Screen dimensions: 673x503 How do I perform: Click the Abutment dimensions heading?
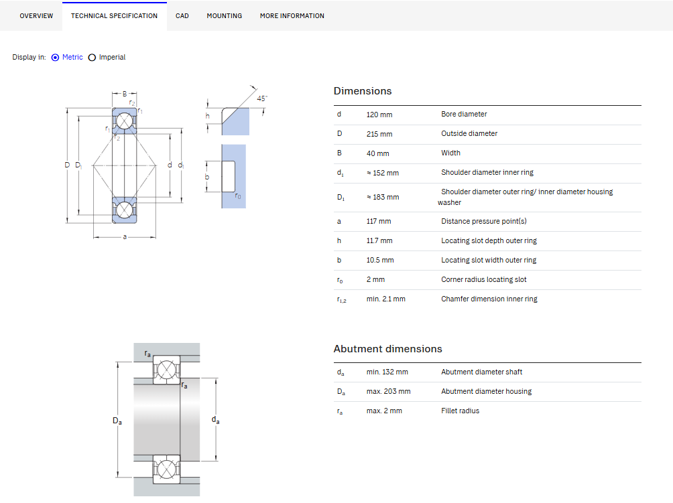point(387,349)
